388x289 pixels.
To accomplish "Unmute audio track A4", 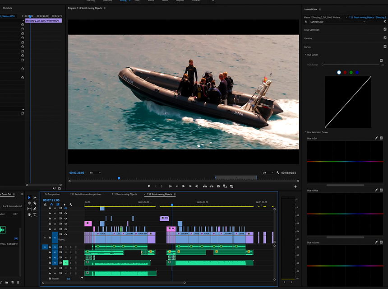I will tap(65, 263).
